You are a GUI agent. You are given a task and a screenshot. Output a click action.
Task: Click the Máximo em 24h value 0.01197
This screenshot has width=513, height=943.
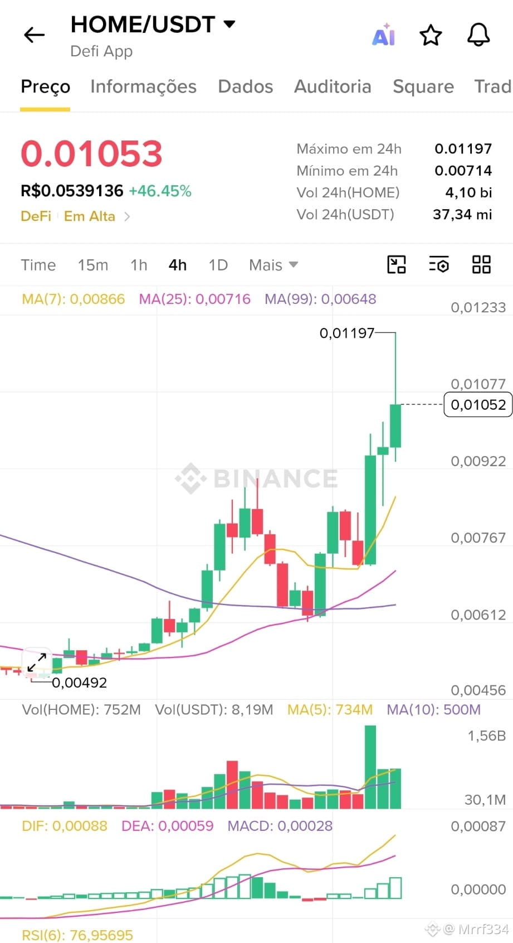click(463, 149)
